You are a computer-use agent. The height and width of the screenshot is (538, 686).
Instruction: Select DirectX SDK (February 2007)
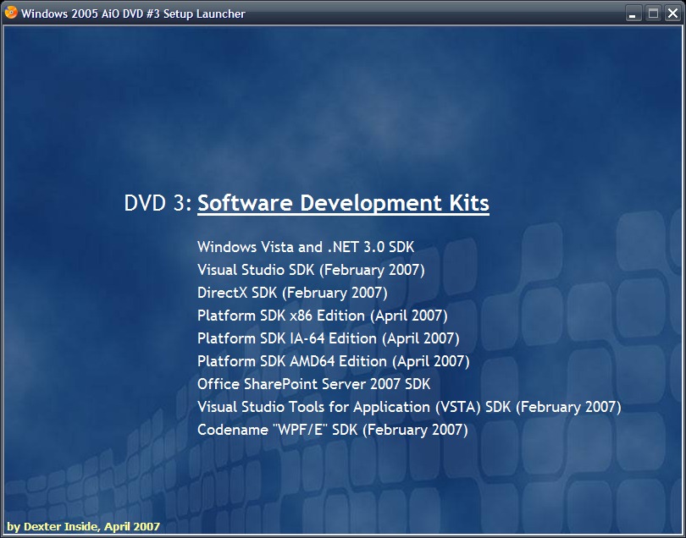pos(292,293)
